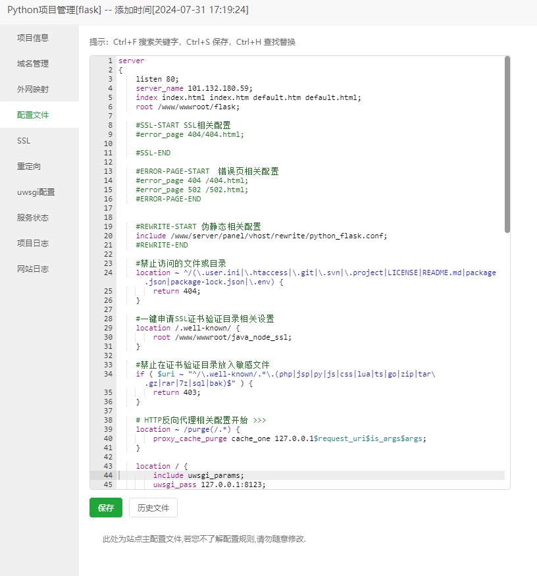
Task: Click the #一键申请SSL证书验证目录相关设置 comment
Action: [x=205, y=319]
